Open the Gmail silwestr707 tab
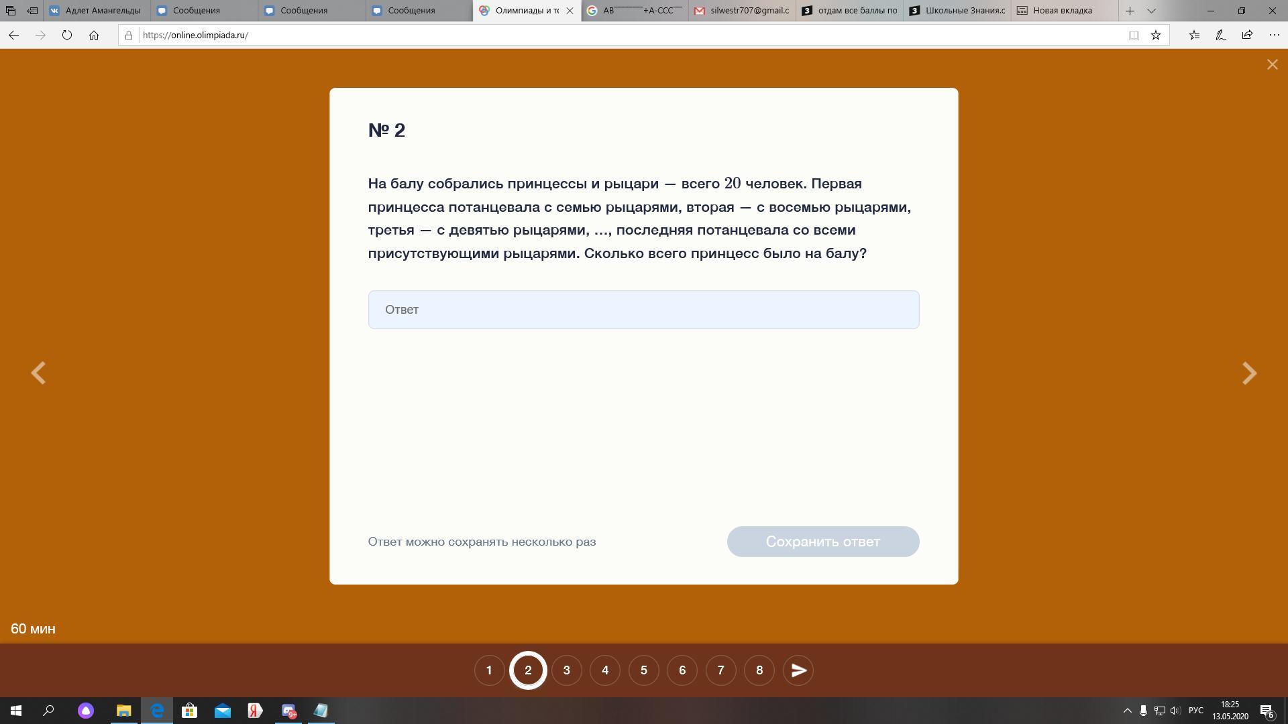This screenshot has height=724, width=1288. 742,11
